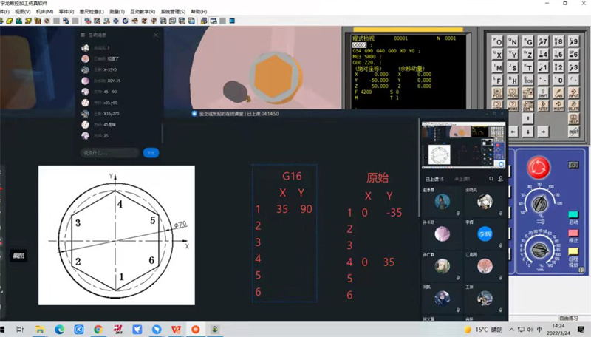591x337 pixels.
Task: Click the pause icon in simulator toolbar
Action: tap(232, 21)
